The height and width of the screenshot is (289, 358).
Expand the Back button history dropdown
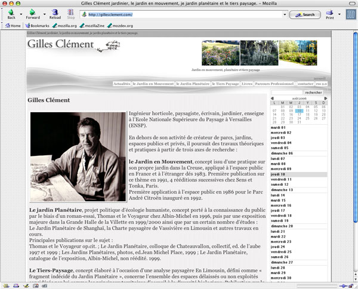pyautogui.click(x=21, y=14)
